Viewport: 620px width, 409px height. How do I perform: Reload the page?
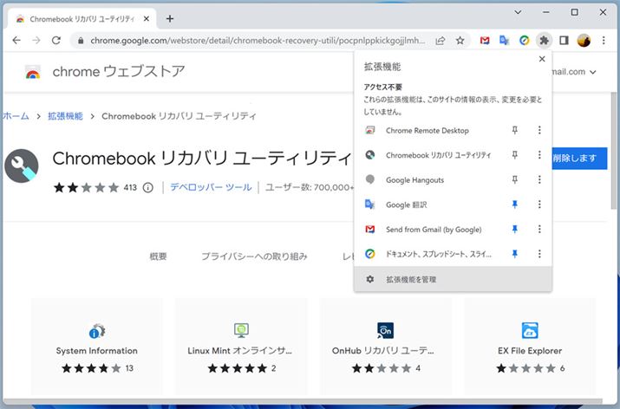tap(56, 40)
